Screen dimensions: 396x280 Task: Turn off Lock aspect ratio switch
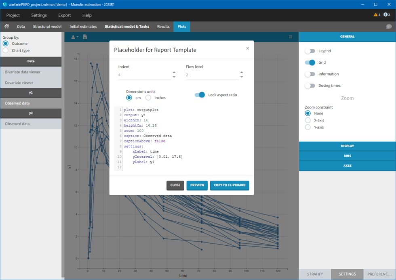pyautogui.click(x=200, y=95)
